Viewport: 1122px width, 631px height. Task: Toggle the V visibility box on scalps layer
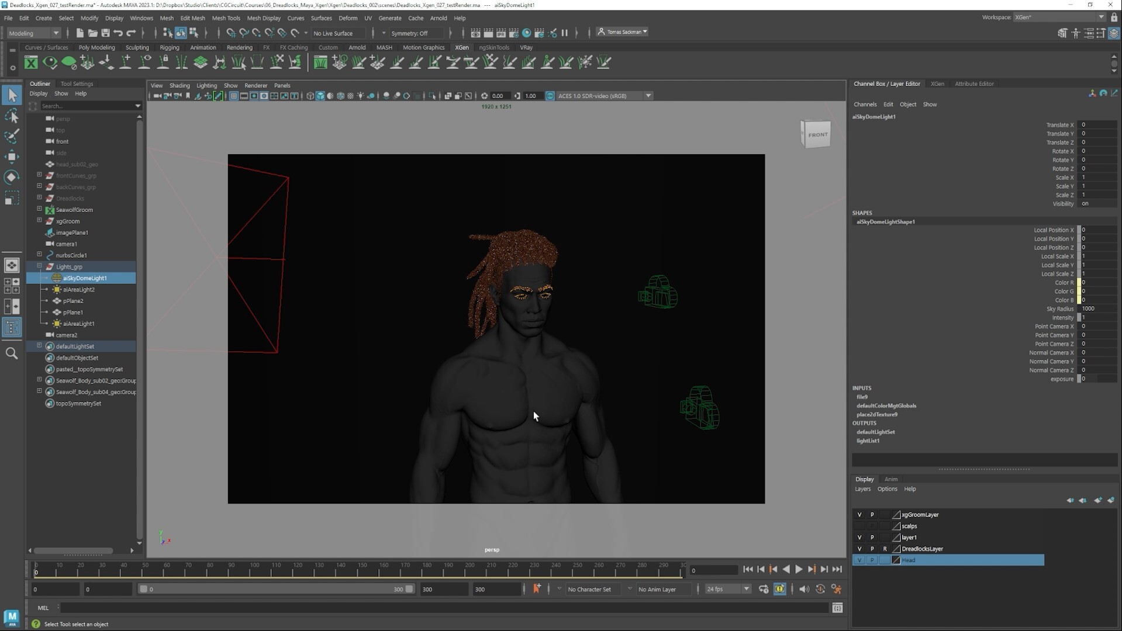click(859, 526)
